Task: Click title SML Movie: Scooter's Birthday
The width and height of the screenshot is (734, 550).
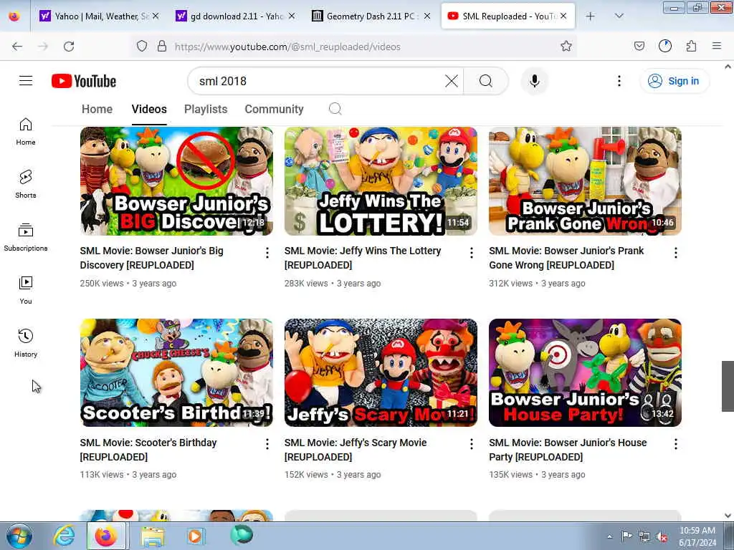Action: coord(148,450)
